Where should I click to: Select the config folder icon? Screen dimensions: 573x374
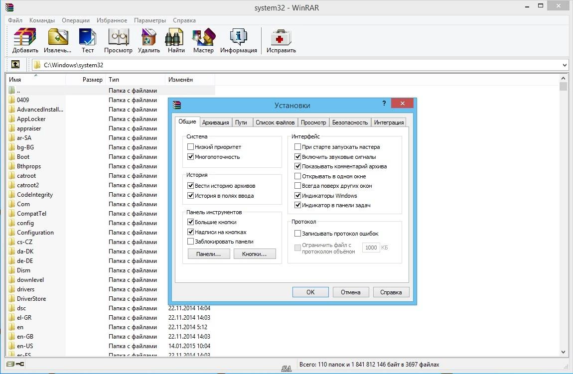(11, 223)
